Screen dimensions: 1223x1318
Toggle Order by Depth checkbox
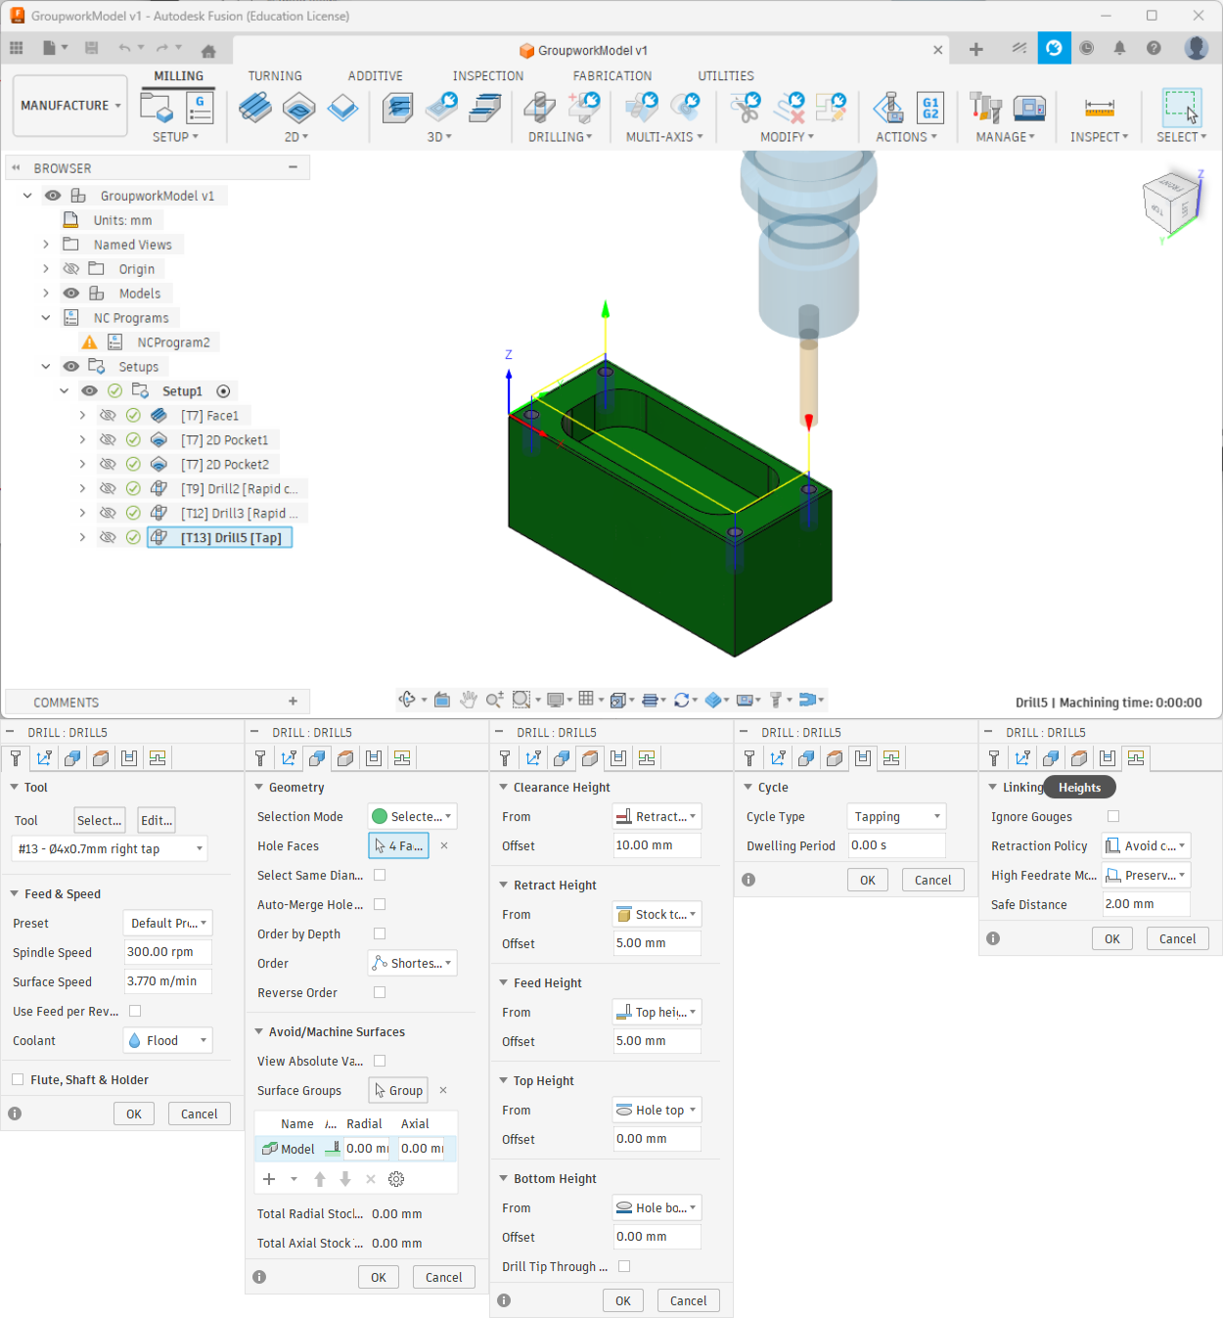380,933
